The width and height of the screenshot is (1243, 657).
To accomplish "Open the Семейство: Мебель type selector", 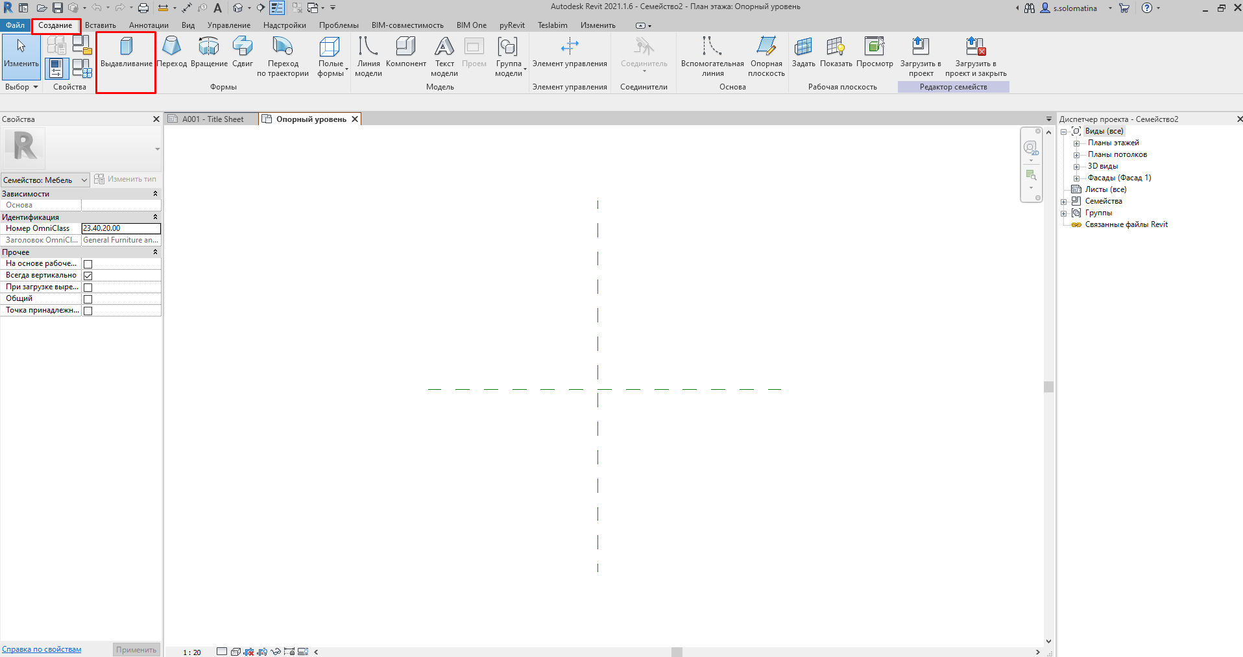I will [45, 180].
